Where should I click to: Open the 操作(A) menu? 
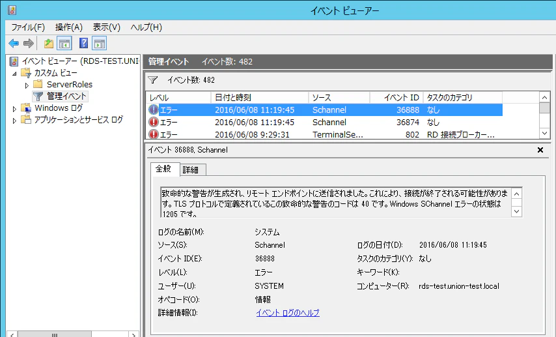tap(69, 27)
